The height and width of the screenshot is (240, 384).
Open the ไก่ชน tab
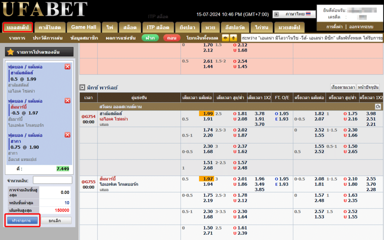pyautogui.click(x=261, y=27)
